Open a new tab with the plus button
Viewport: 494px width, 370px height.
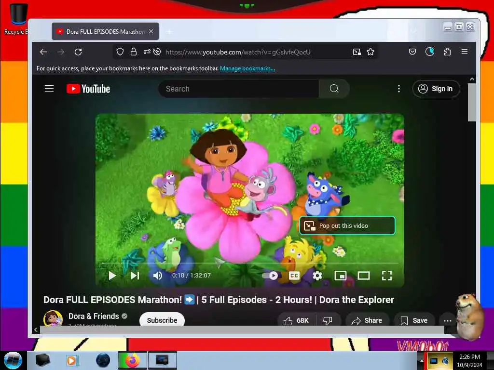click(x=169, y=31)
